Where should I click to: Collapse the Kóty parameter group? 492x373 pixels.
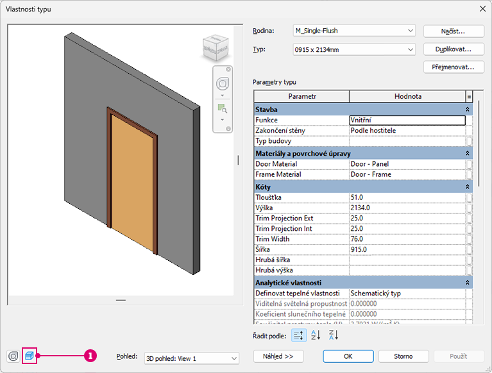467,187
